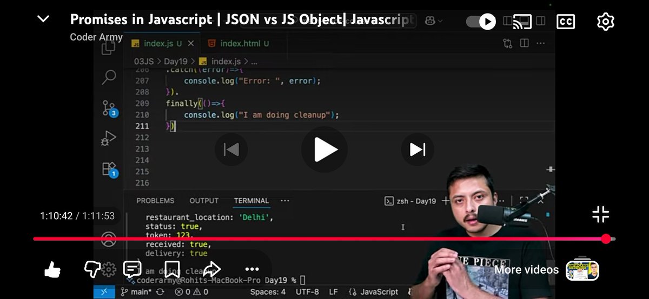Select the TERMINAL panel tab
This screenshot has height=299, width=649.
pos(251,200)
